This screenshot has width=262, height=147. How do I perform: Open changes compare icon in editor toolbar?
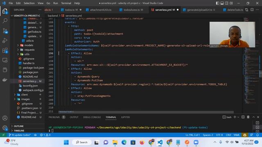(x=246, y=10)
